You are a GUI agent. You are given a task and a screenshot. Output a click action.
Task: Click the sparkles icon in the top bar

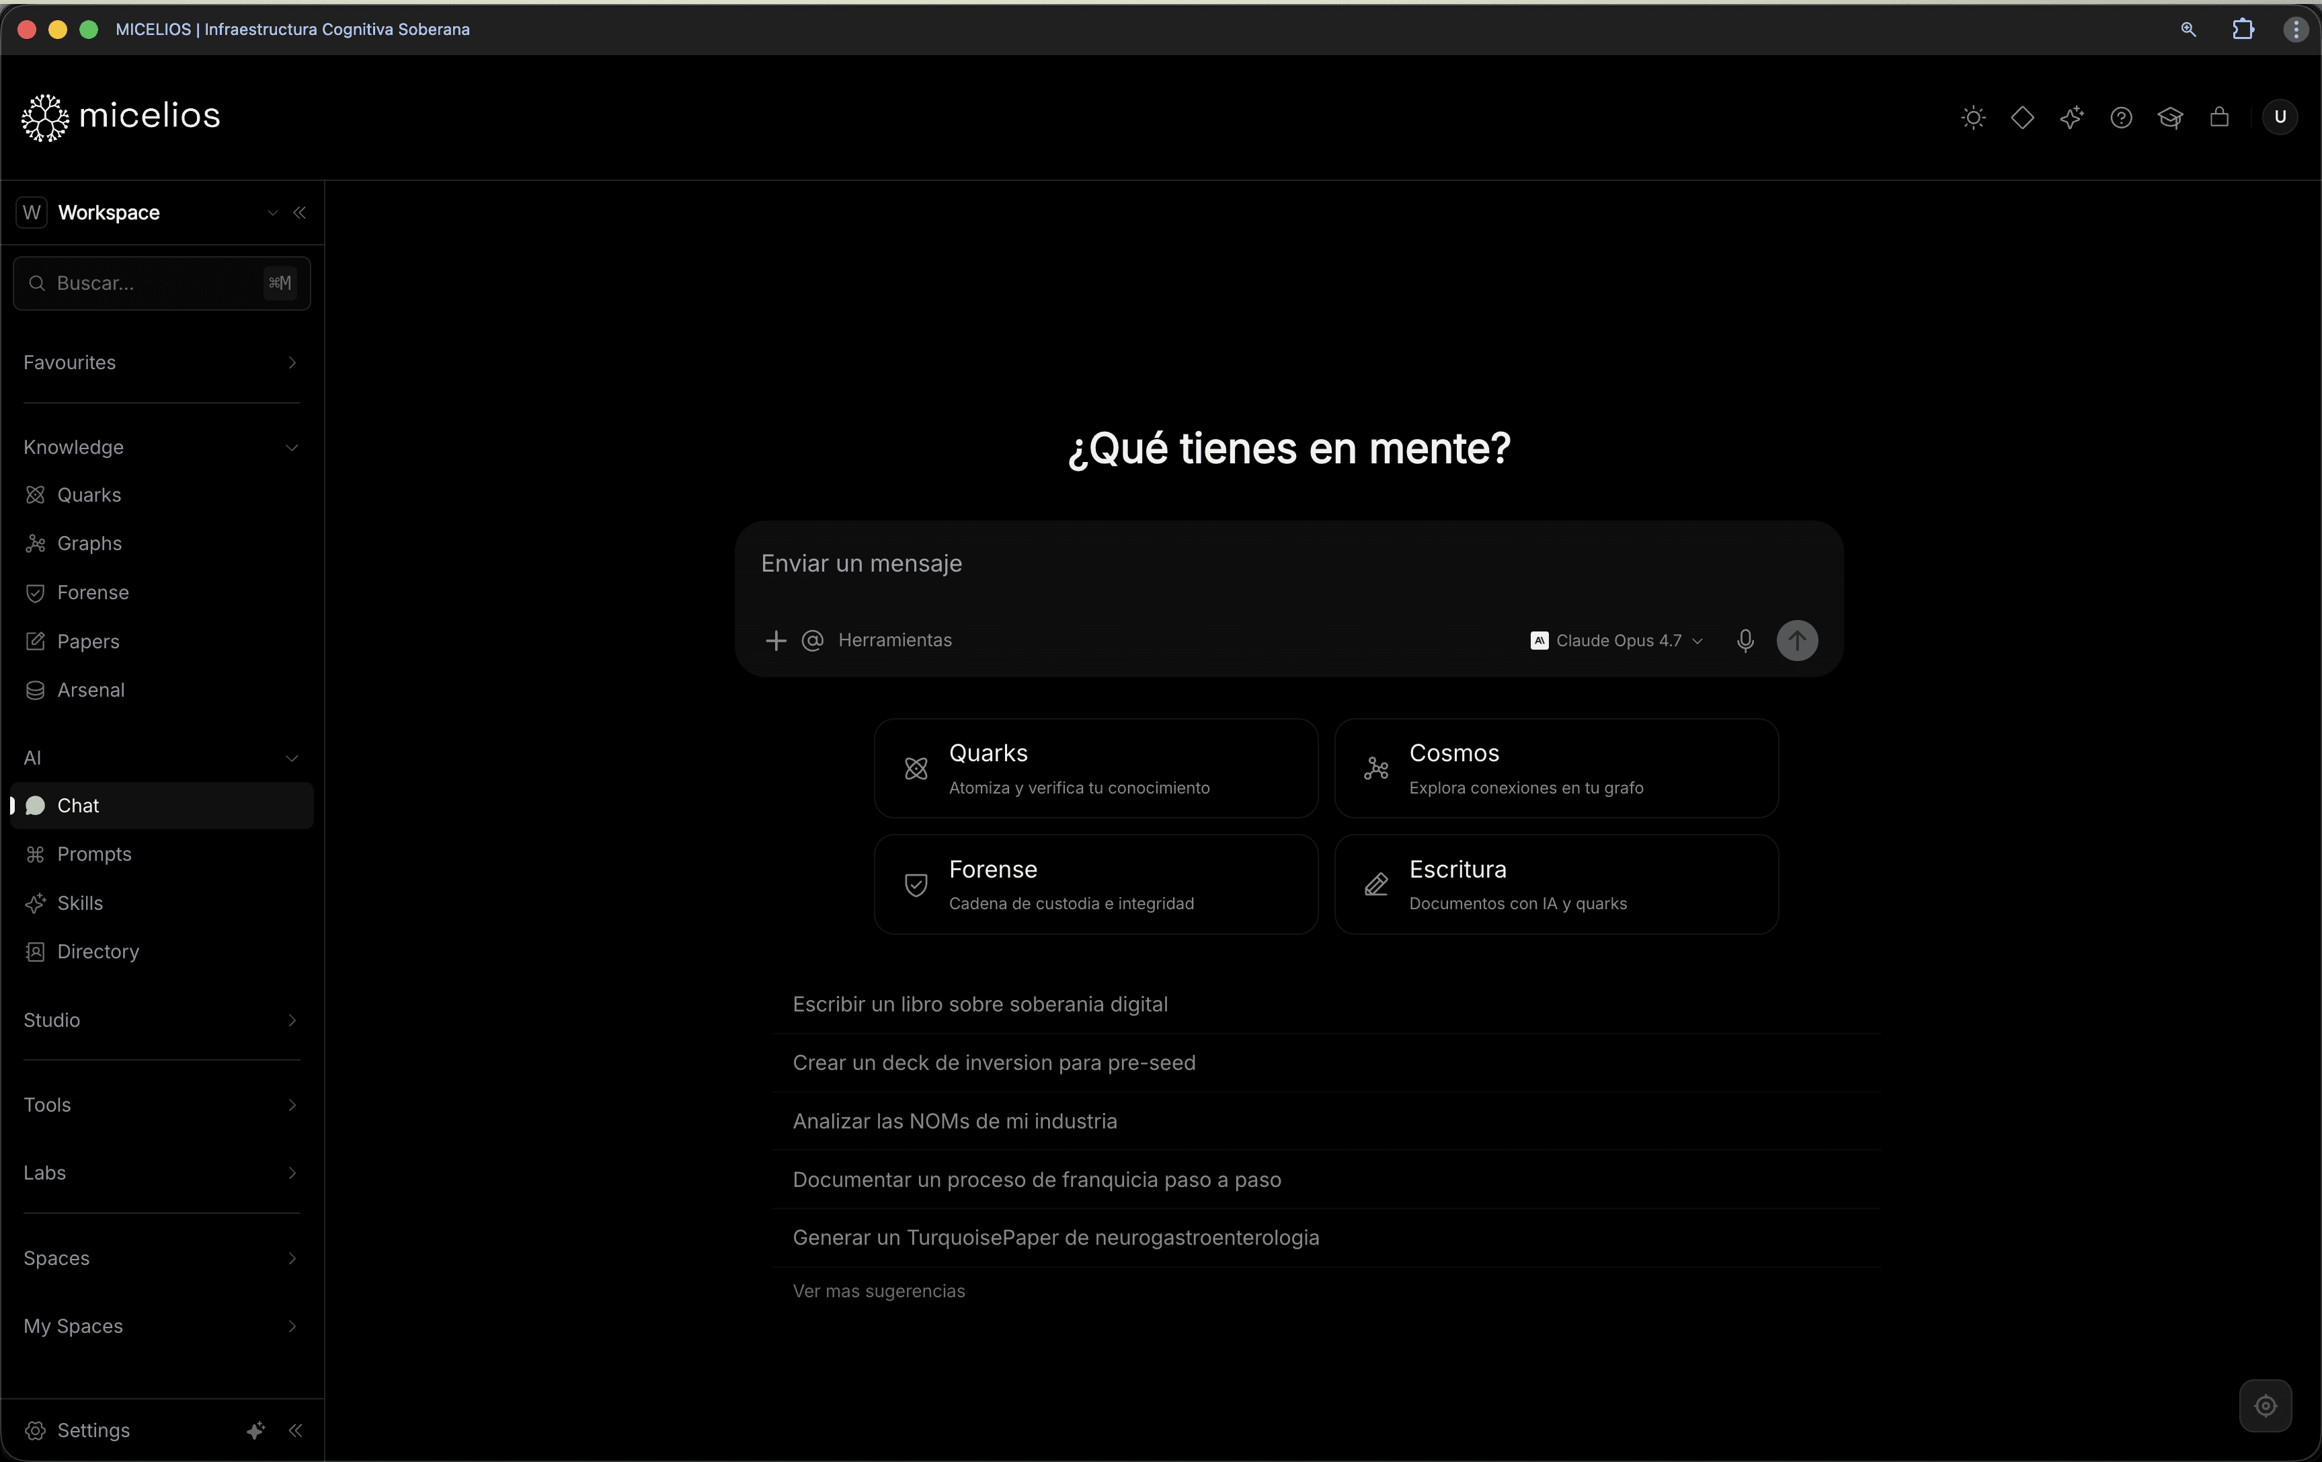[x=2071, y=118]
